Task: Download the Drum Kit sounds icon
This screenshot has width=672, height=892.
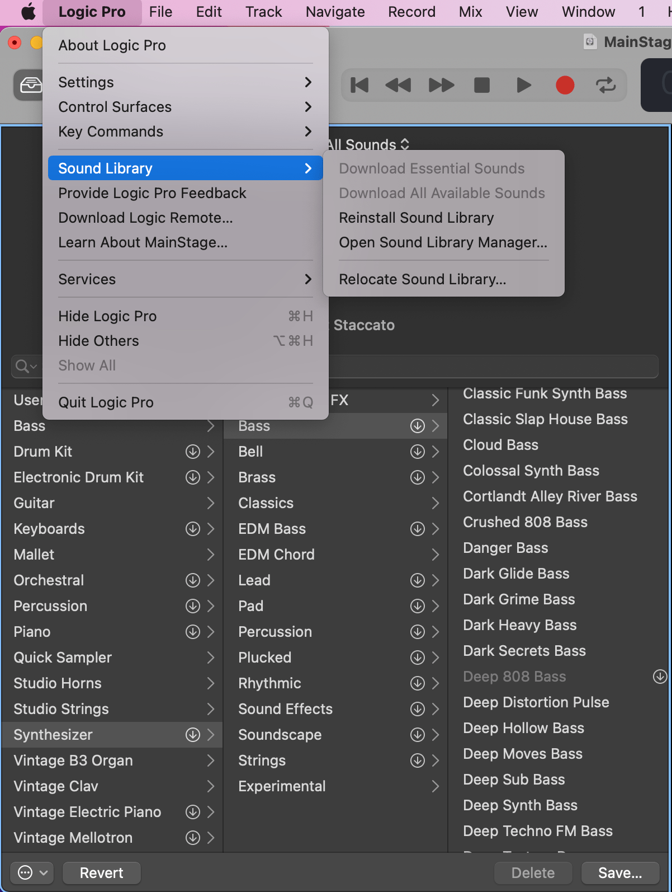Action: pos(193,452)
